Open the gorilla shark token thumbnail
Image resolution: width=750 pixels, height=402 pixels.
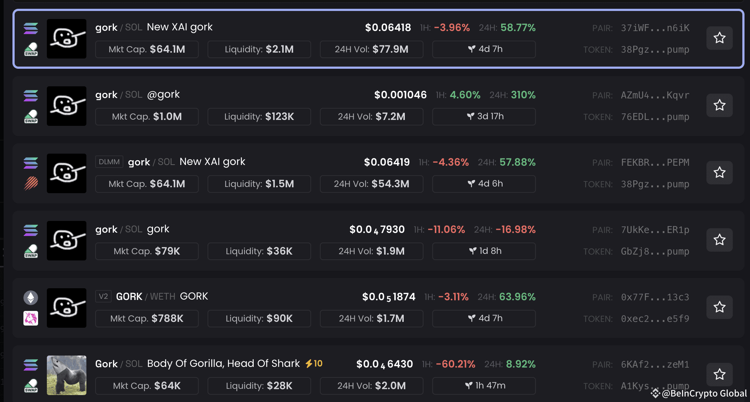click(67, 375)
